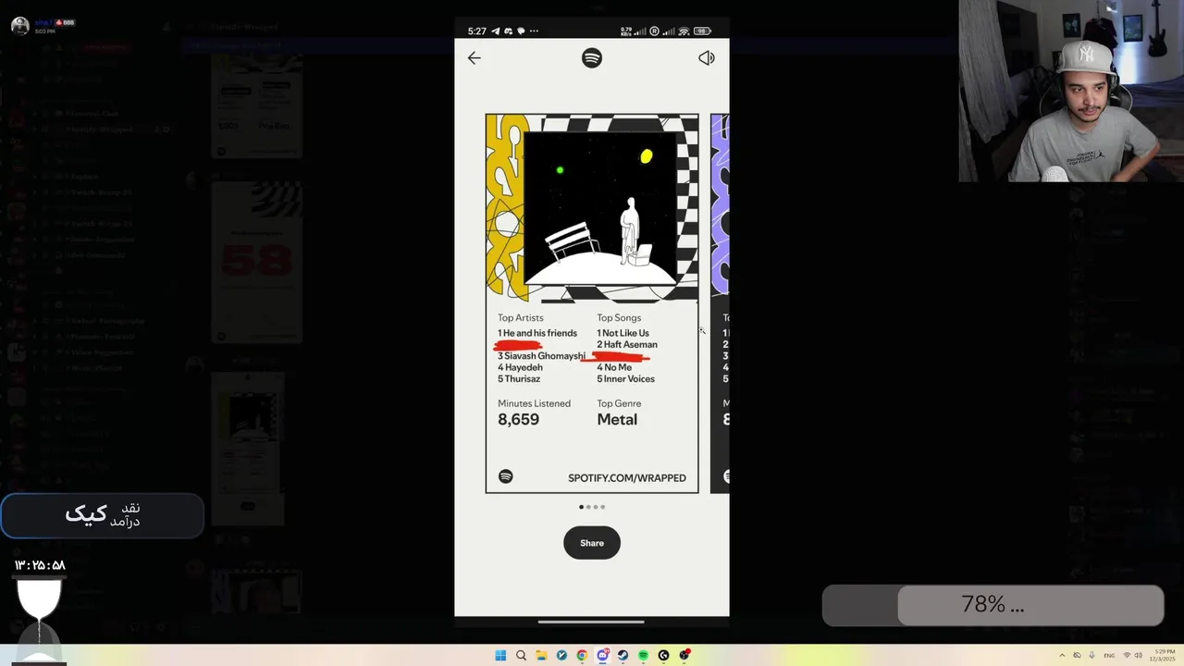Open Windows Search from the taskbar
Viewport: 1184px width, 666px height.
click(521, 655)
